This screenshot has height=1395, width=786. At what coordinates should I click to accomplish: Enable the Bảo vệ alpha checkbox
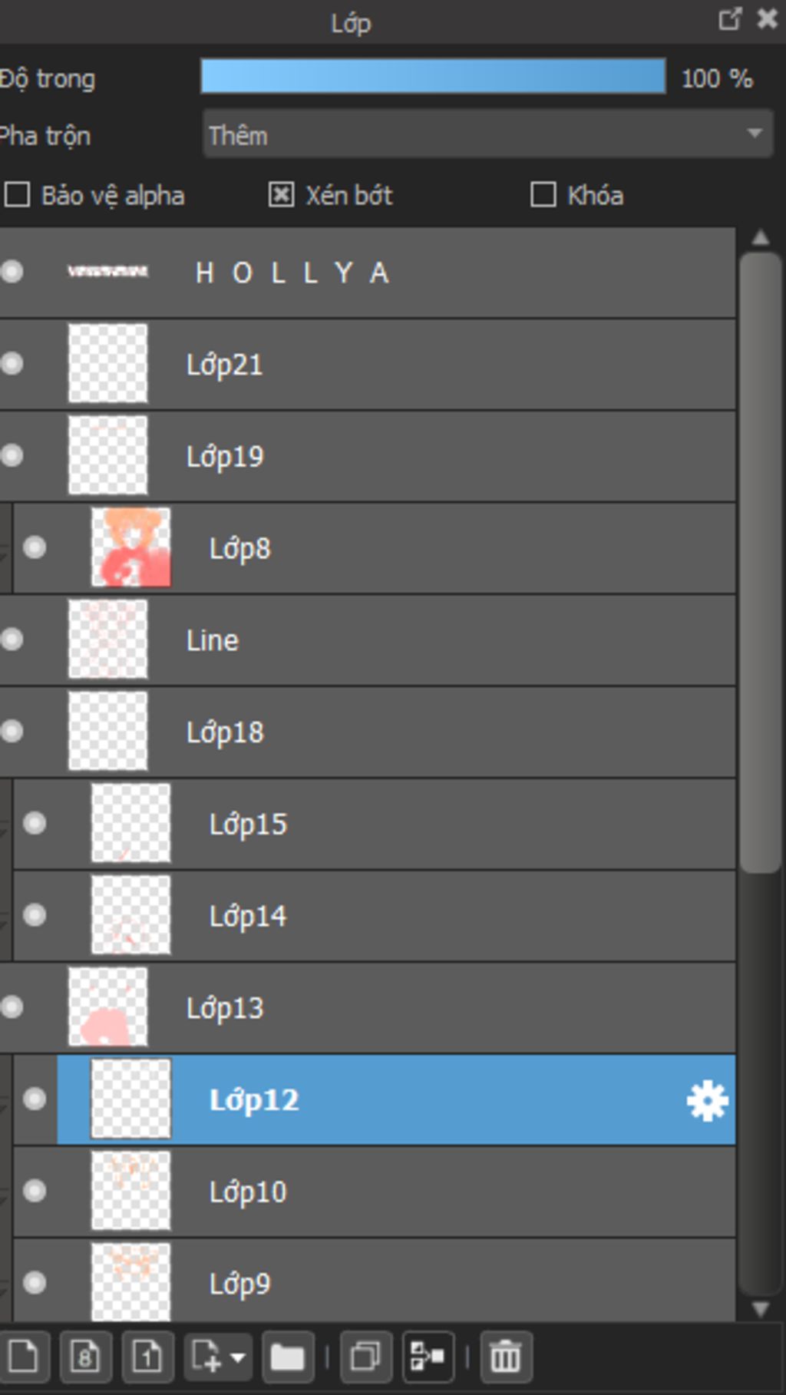(17, 195)
